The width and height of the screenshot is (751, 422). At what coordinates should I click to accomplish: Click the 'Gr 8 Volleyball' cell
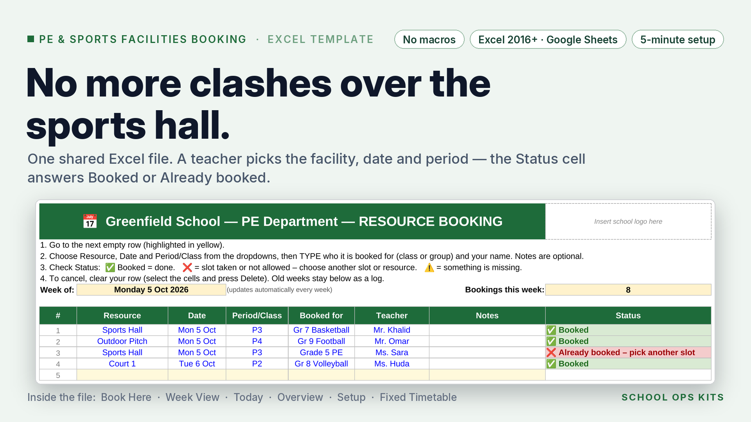click(x=321, y=364)
